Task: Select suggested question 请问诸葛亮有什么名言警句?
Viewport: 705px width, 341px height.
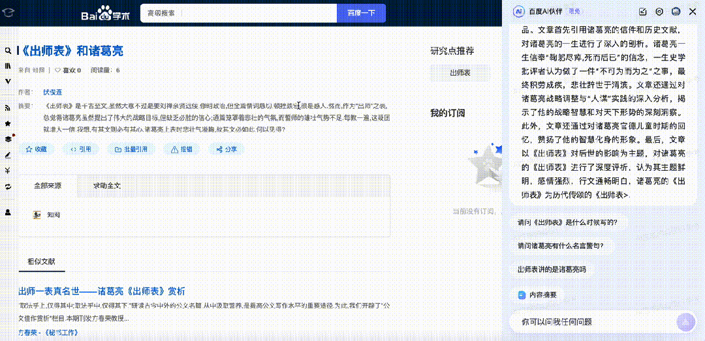Action: coord(560,246)
